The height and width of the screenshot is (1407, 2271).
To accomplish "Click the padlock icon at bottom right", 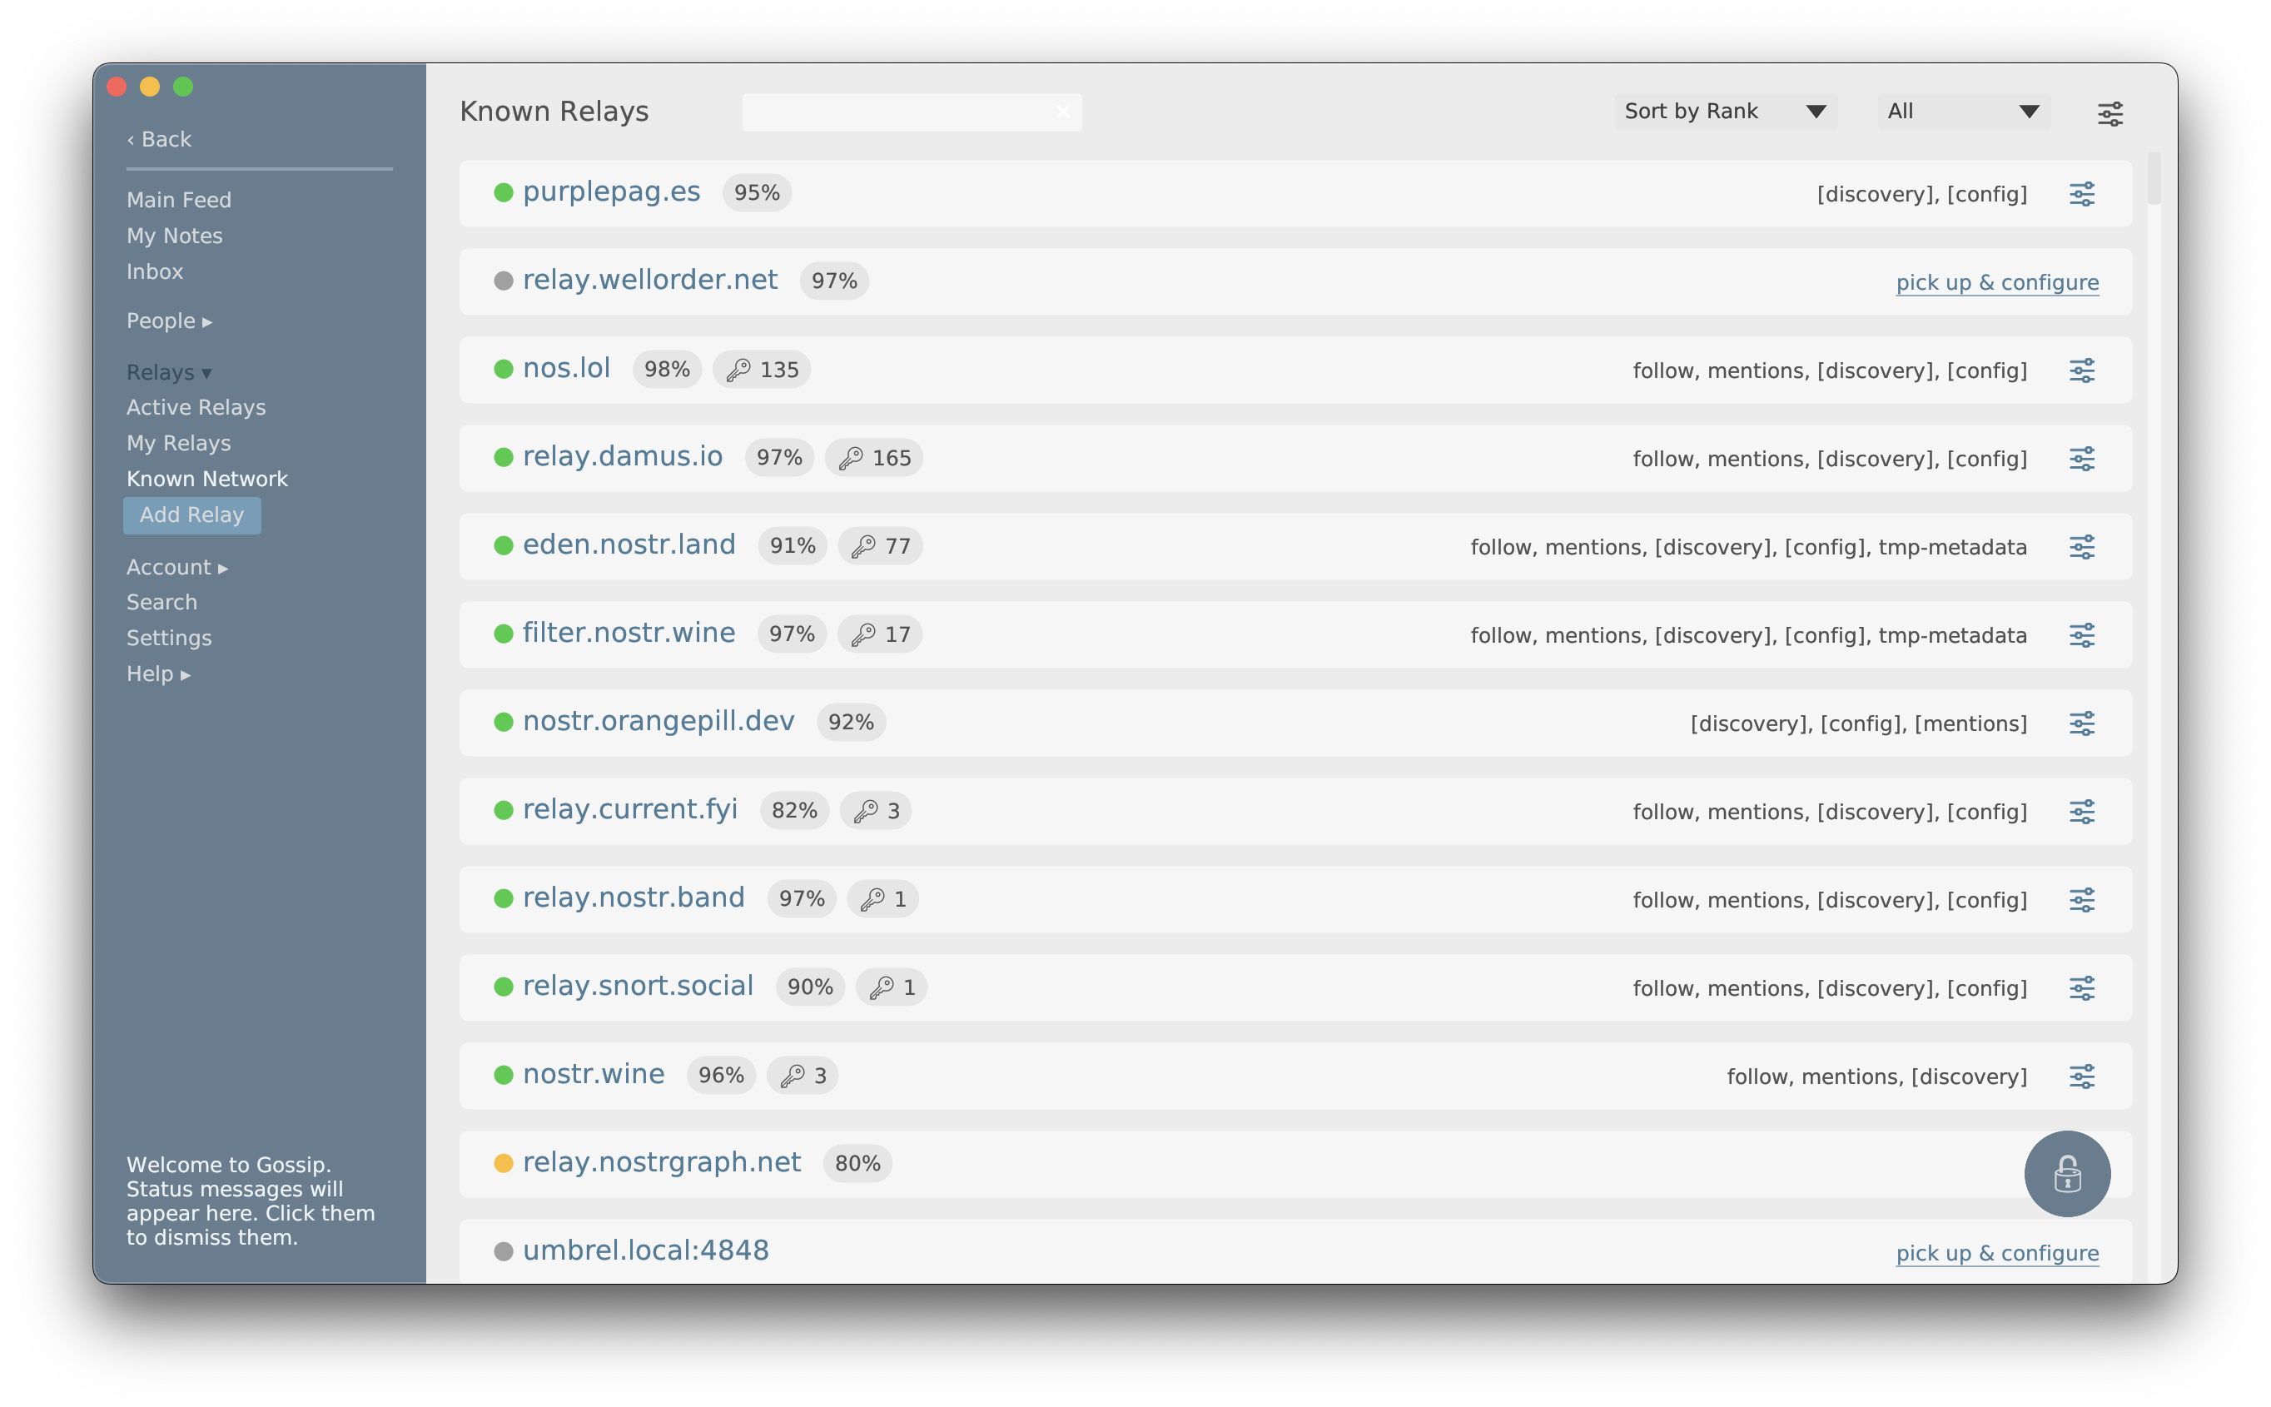I will click(x=2066, y=1173).
